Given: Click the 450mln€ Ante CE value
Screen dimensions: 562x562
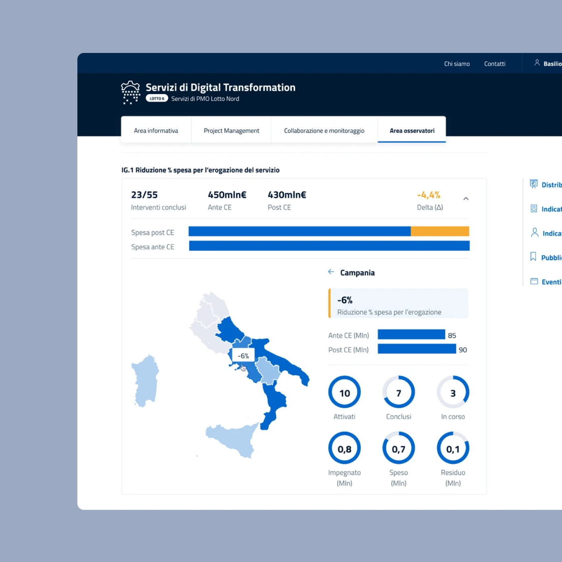Looking at the screenshot, I should 227,195.
